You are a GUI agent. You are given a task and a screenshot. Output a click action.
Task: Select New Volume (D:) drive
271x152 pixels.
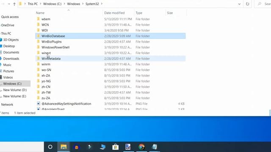15,90
